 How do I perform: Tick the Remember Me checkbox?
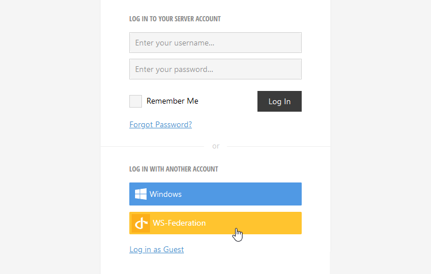click(136, 101)
